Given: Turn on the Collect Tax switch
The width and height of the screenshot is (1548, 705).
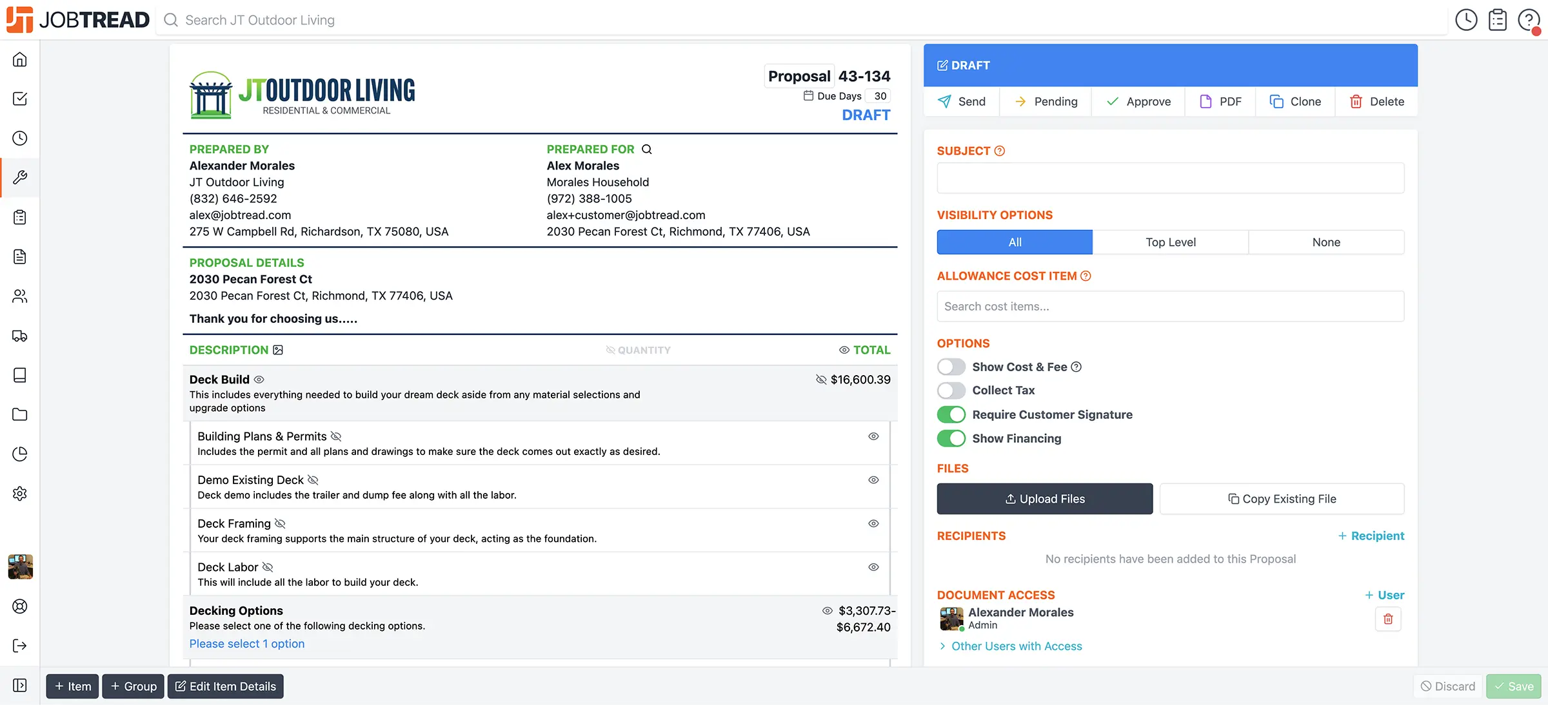Looking at the screenshot, I should (951, 391).
